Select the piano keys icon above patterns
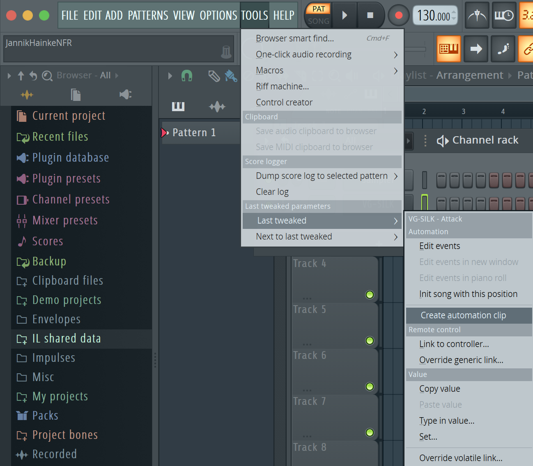The height and width of the screenshot is (466, 533). click(178, 107)
